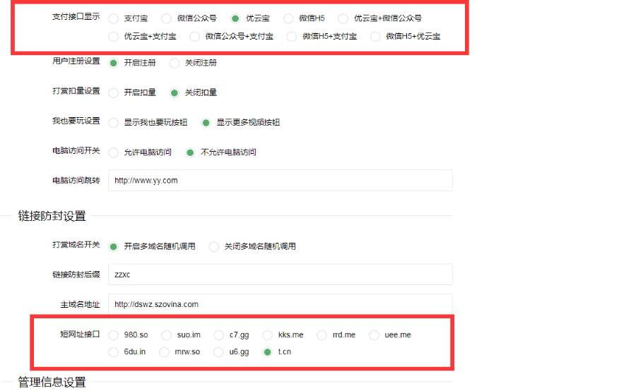This screenshot has width=636, height=391.
Task: Enable 开启多域名随机调用 option
Action: [x=114, y=247]
